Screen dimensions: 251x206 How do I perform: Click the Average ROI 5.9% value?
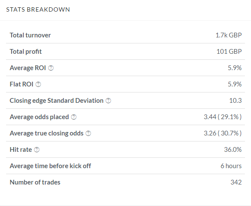point(235,68)
